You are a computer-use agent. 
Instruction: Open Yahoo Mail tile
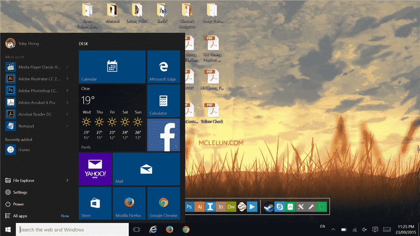point(95,169)
